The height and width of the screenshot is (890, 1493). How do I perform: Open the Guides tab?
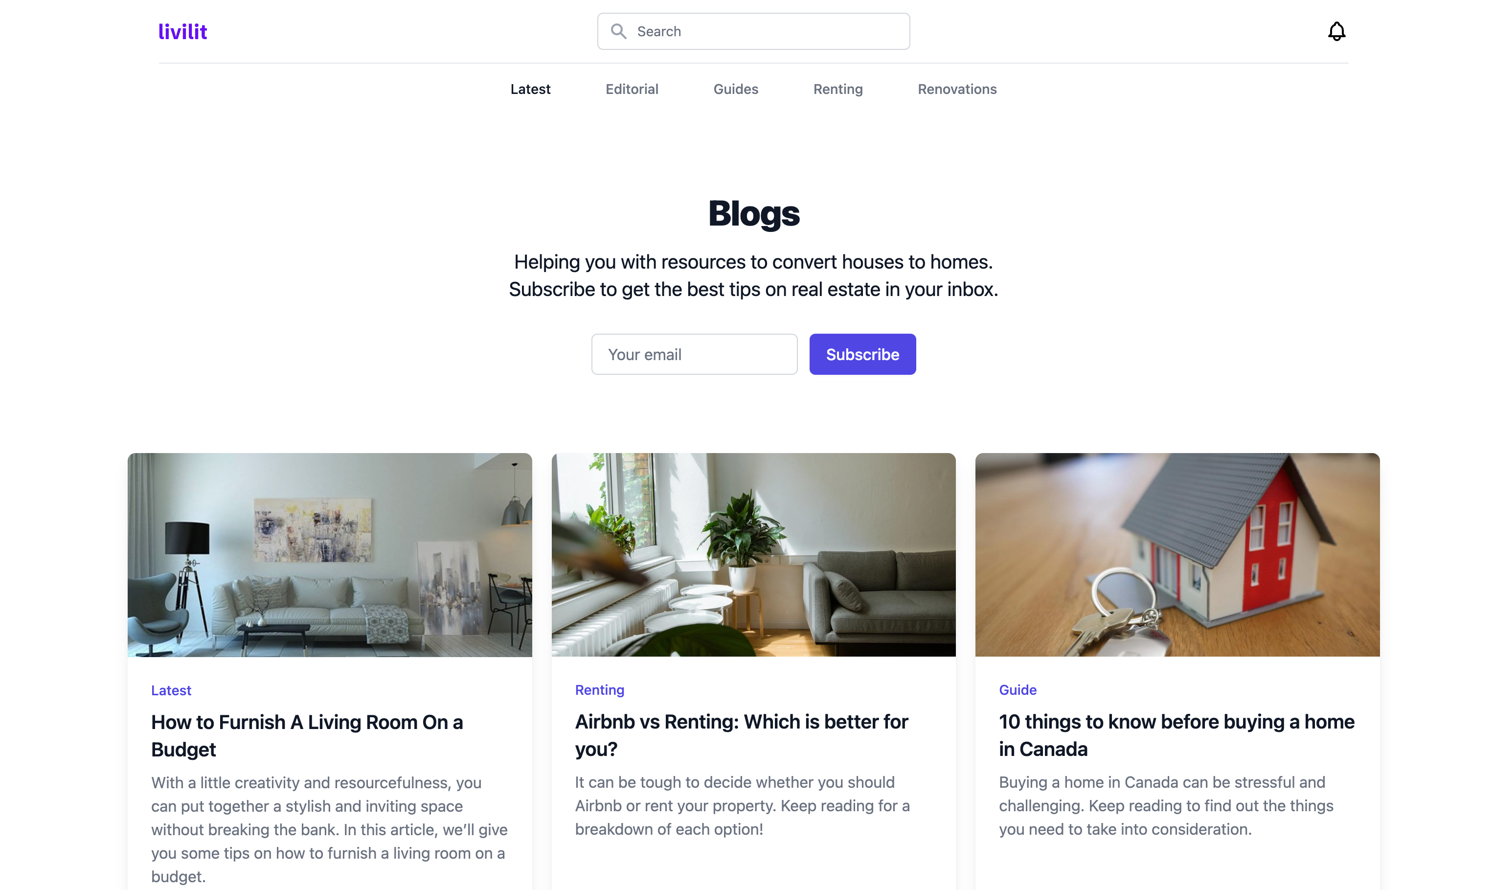[x=735, y=89]
